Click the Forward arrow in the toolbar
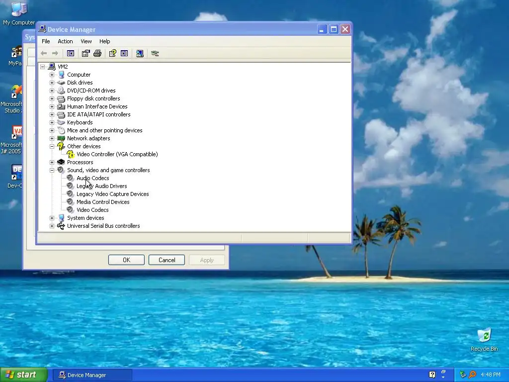The width and height of the screenshot is (509, 382). [55, 53]
